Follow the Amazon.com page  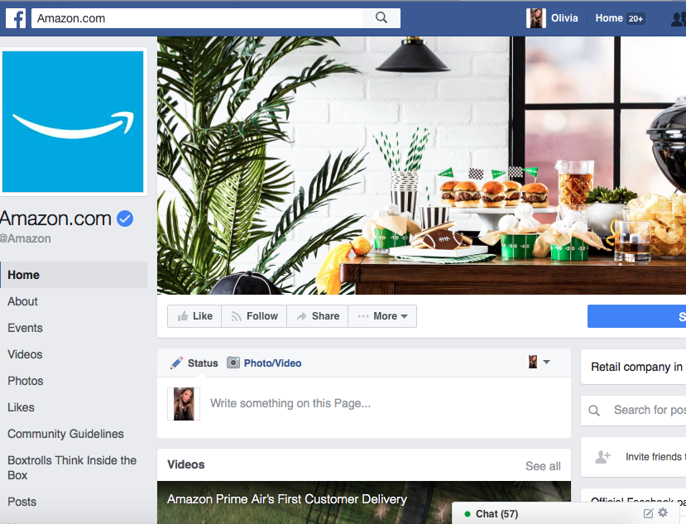(x=254, y=316)
